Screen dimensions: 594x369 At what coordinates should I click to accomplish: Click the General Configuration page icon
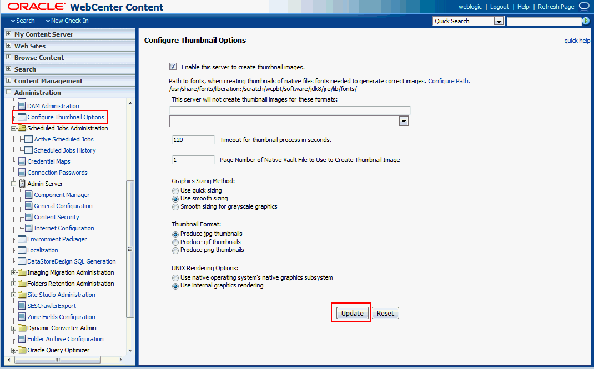coord(29,205)
